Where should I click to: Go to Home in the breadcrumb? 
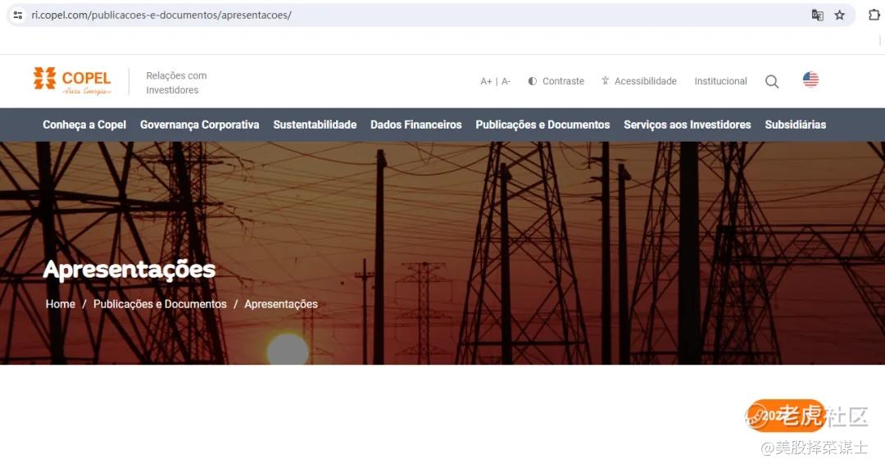point(61,304)
